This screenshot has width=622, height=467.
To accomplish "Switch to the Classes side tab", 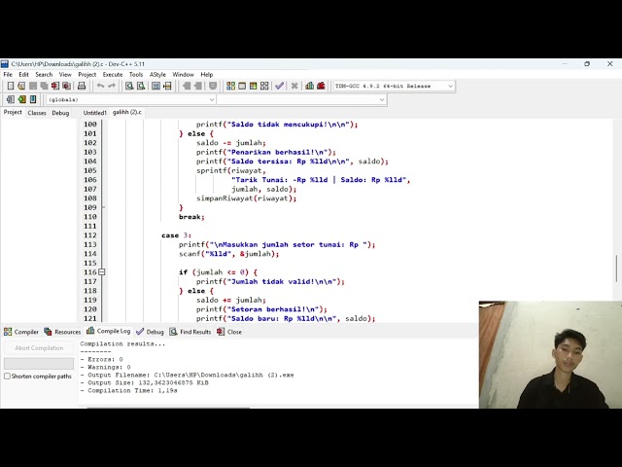I will tap(37, 113).
